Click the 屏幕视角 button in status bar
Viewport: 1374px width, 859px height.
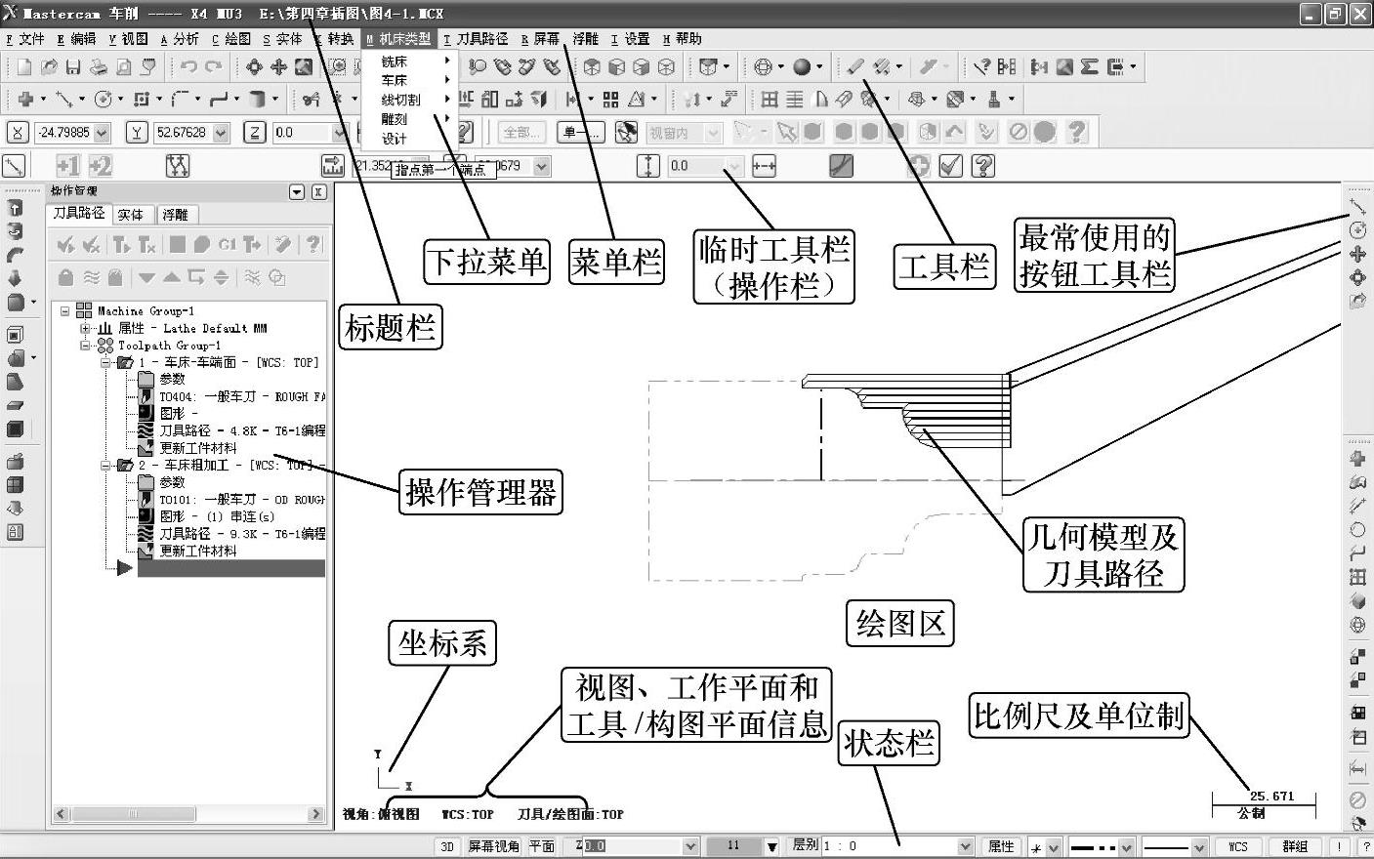click(493, 846)
